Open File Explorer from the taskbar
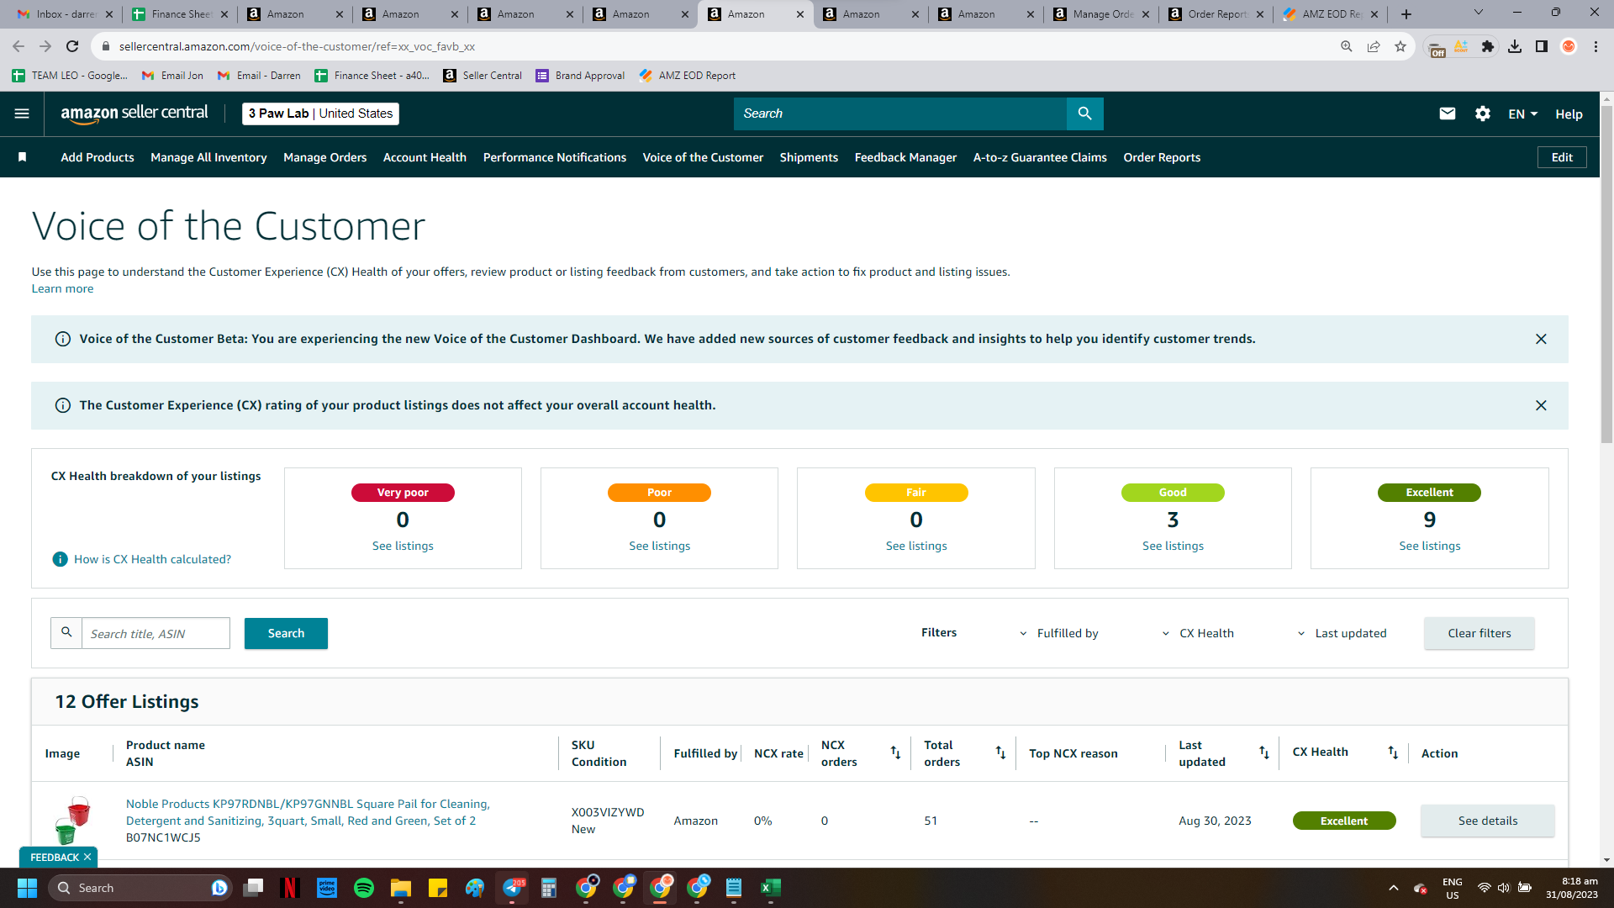 pos(401,888)
